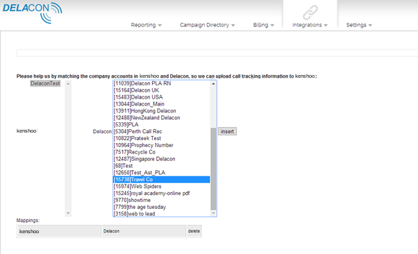Select [12487]Singapore Delacon account
The height and width of the screenshot is (254, 418).
click(x=162, y=159)
